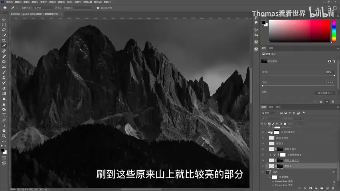Screen dimensions: 340x191
Task: Delete layer with Layers panel trash icon
Action: (333, 188)
